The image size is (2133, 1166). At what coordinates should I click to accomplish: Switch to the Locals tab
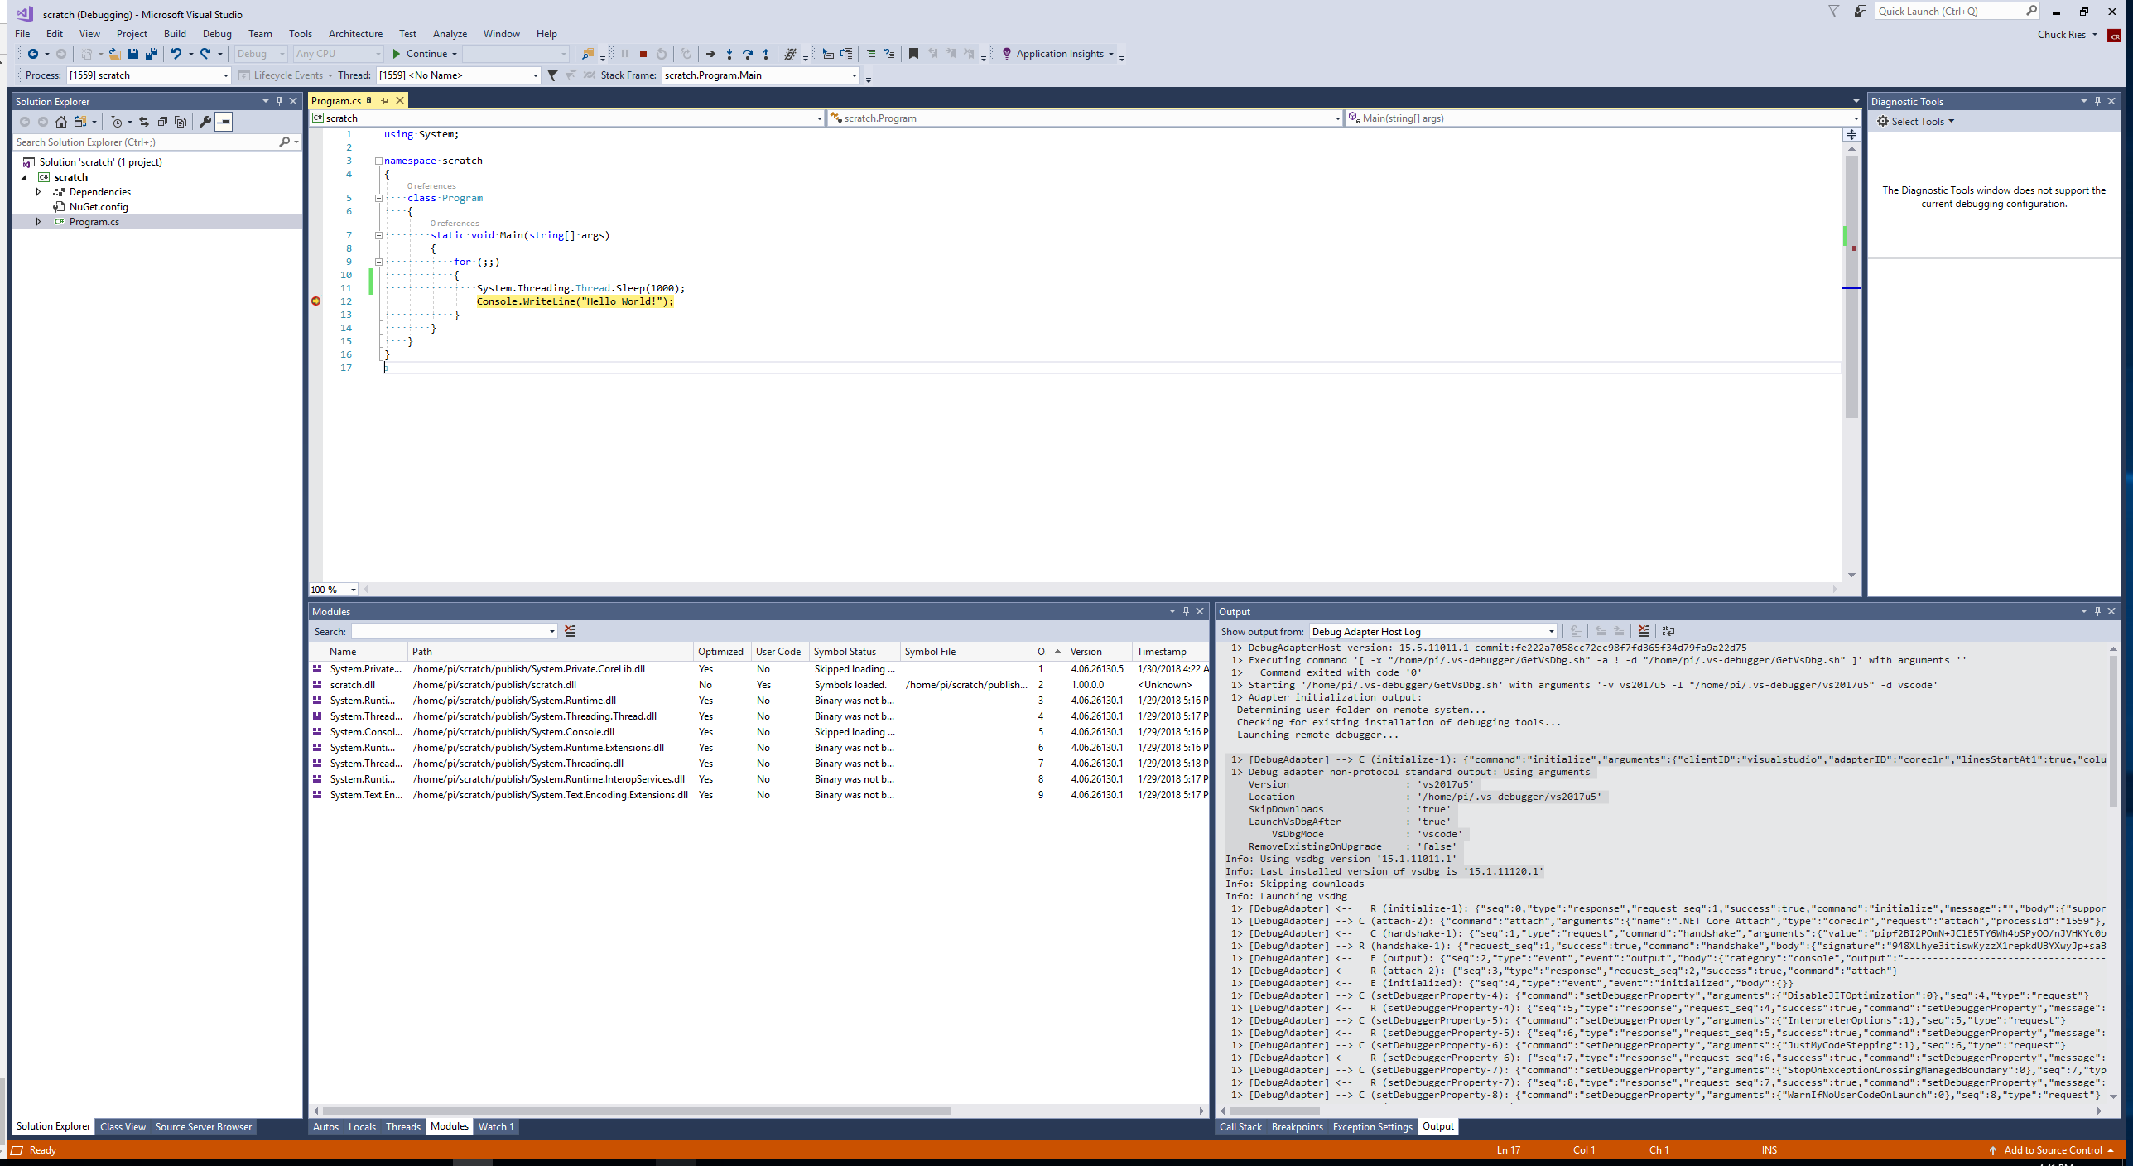point(362,1126)
